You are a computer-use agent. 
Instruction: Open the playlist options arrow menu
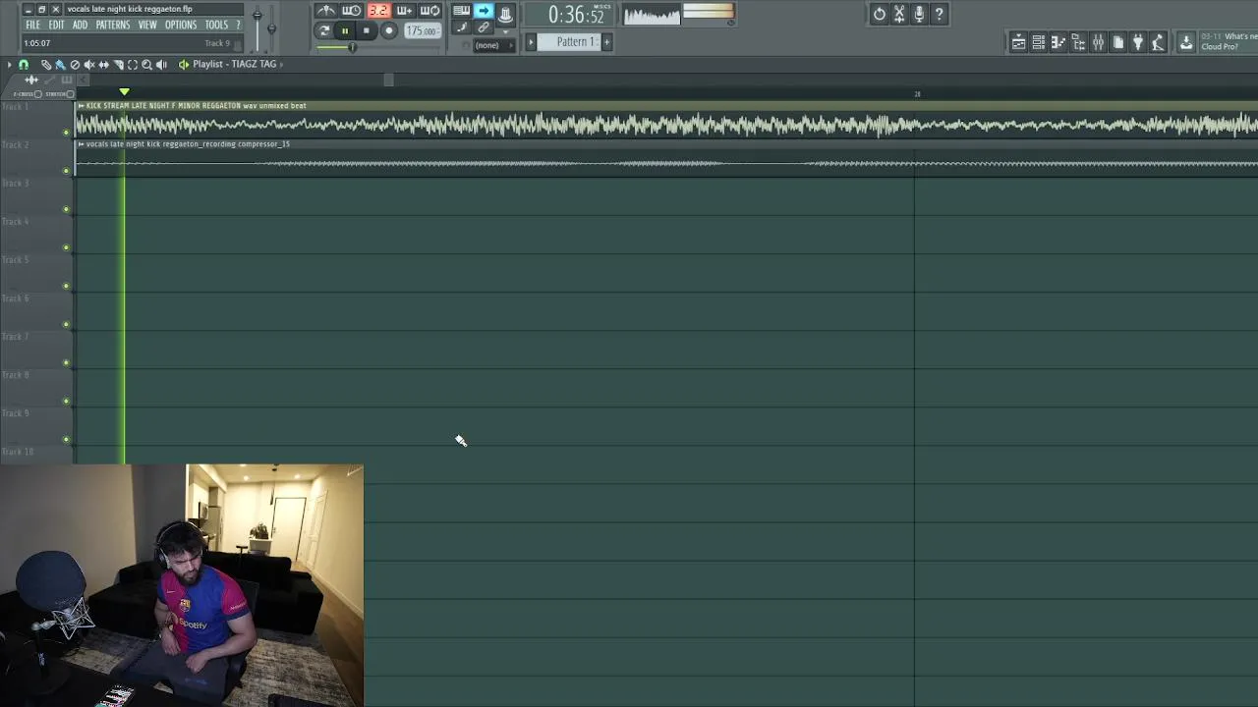pos(9,64)
